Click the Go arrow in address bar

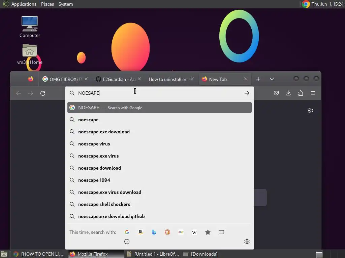[x=247, y=93]
